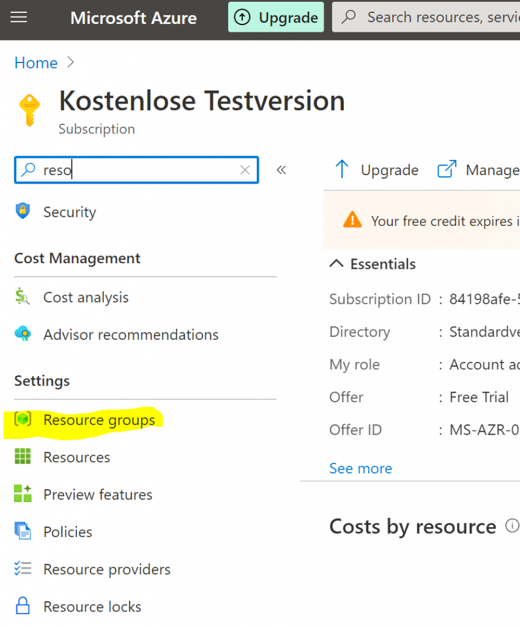Click See more in Essentials

pyautogui.click(x=361, y=468)
